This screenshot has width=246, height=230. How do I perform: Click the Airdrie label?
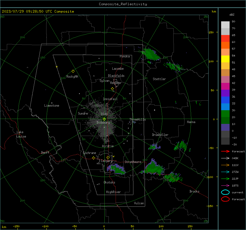(108, 146)
